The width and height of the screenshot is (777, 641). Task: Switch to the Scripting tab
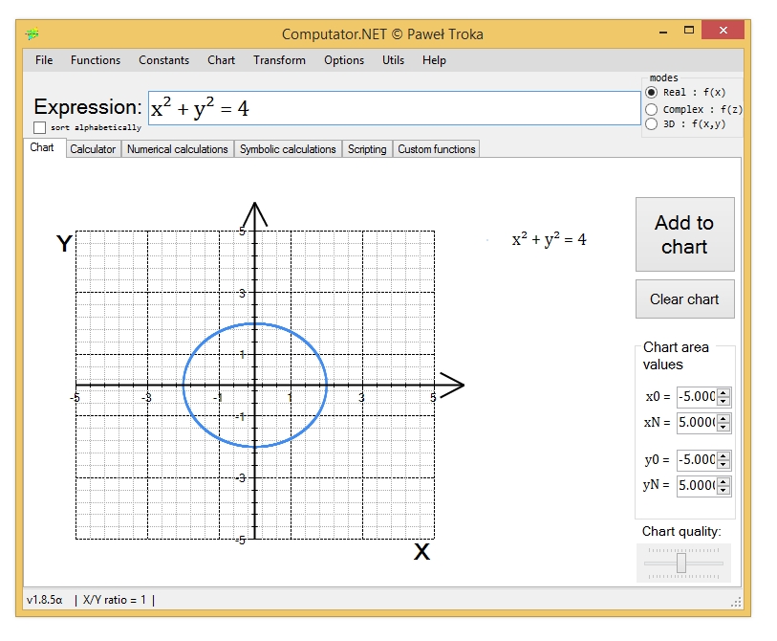point(367,149)
